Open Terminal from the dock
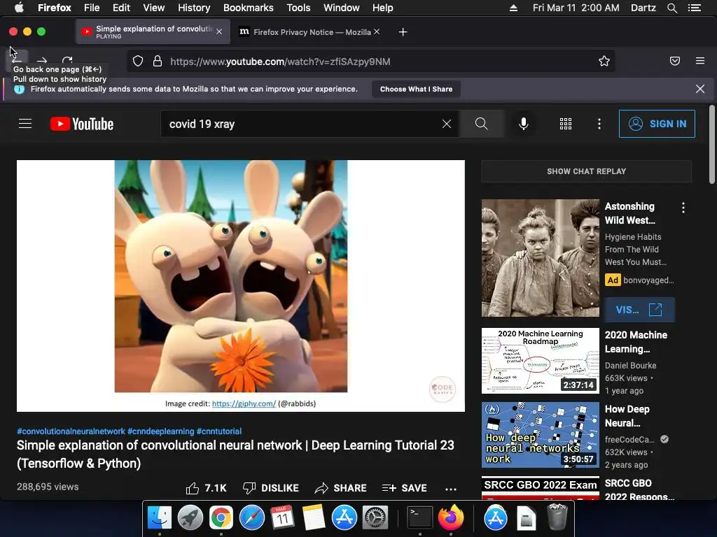Image resolution: width=717 pixels, height=537 pixels. coord(420,518)
